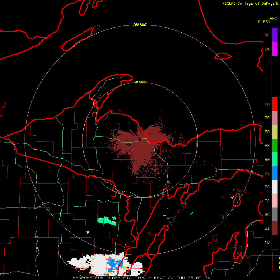
Task: Click the RA legend label
Action: (x=267, y=160)
